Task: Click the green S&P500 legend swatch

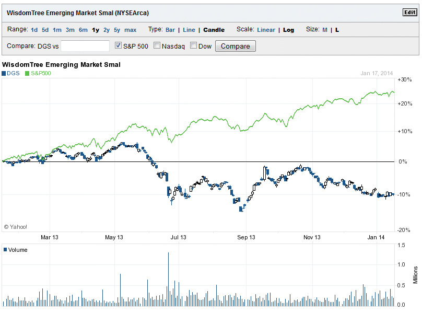Action: 27,73
